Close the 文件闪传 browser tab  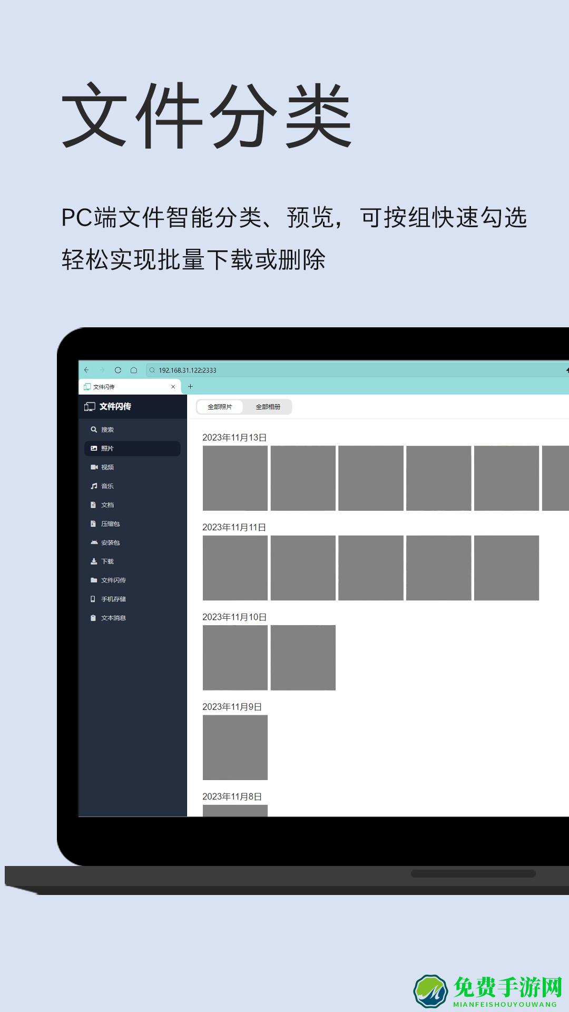[173, 387]
